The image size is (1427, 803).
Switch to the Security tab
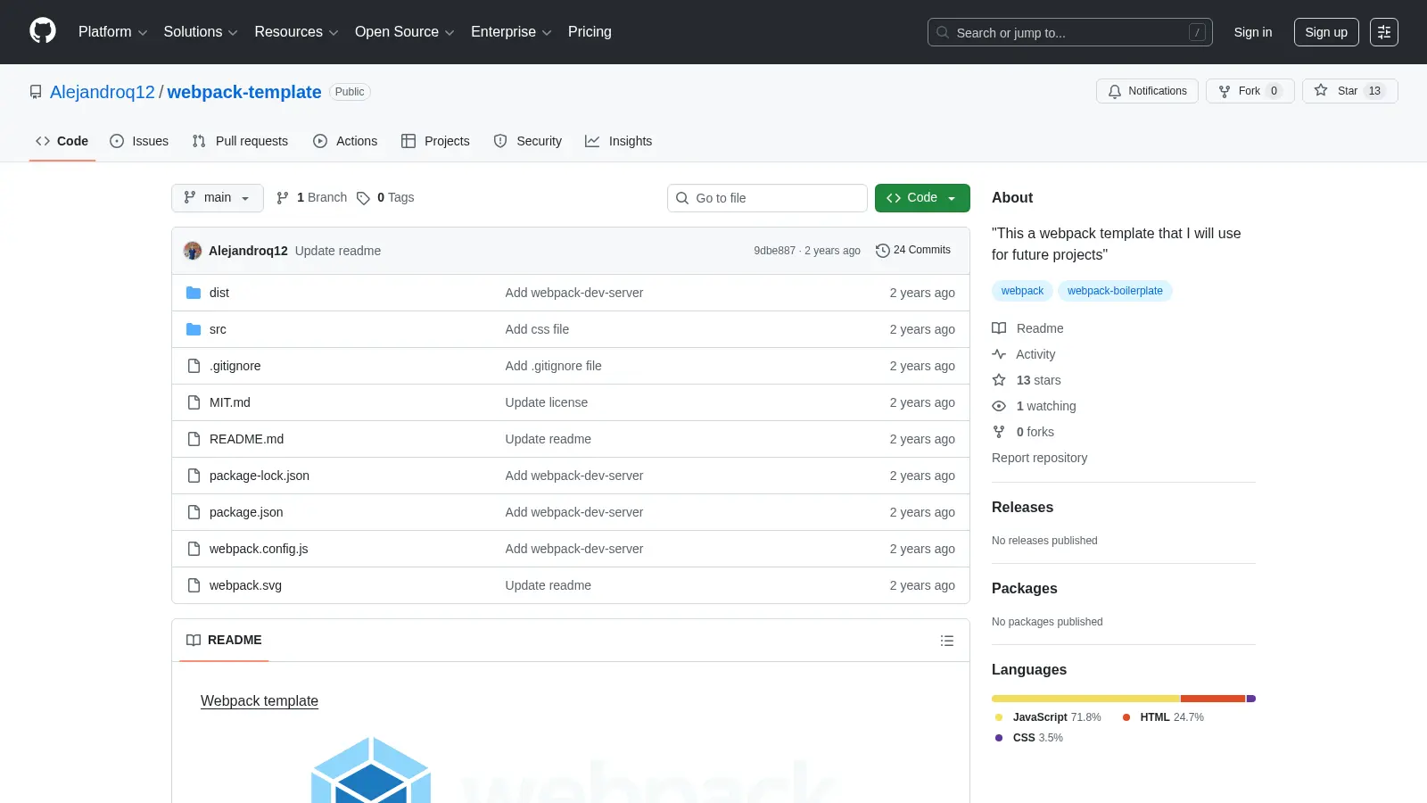(x=528, y=141)
